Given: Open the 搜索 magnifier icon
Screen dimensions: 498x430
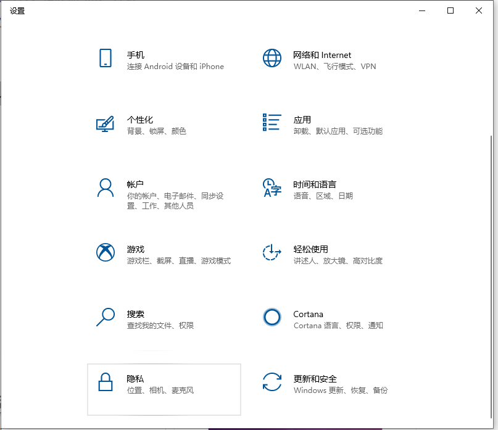Looking at the screenshot, I should coord(106,319).
